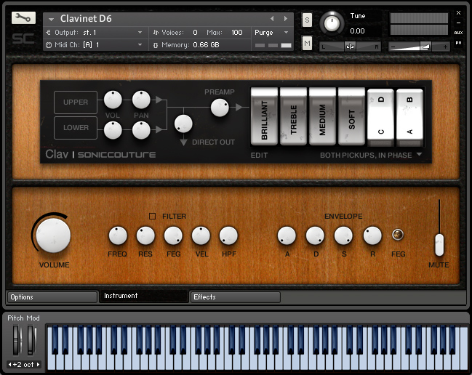The image size is (472, 375).
Task: Click the filter FREQ knob
Action: pos(118,235)
